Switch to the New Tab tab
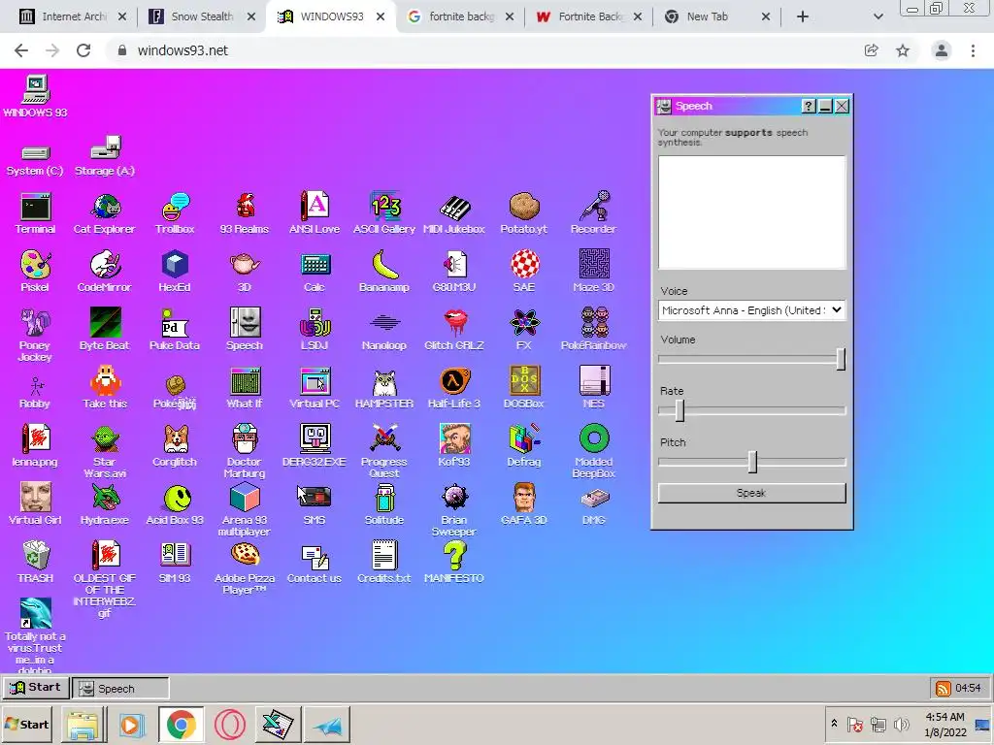994x745 pixels. click(x=717, y=16)
